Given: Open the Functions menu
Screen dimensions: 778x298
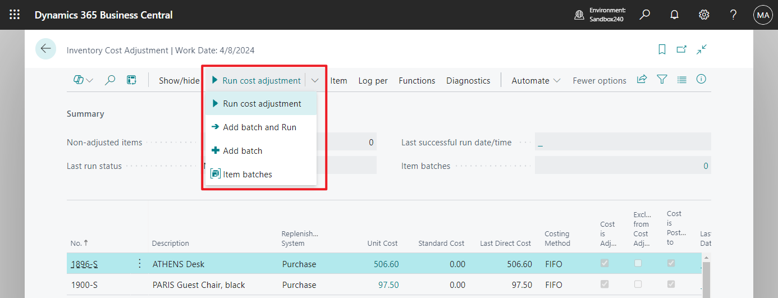Looking at the screenshot, I should point(417,81).
